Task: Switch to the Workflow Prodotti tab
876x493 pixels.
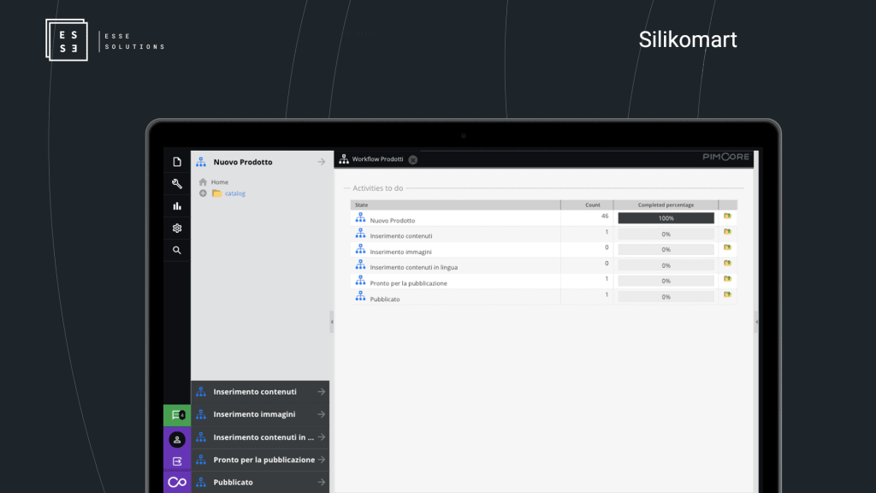Action: (377, 159)
